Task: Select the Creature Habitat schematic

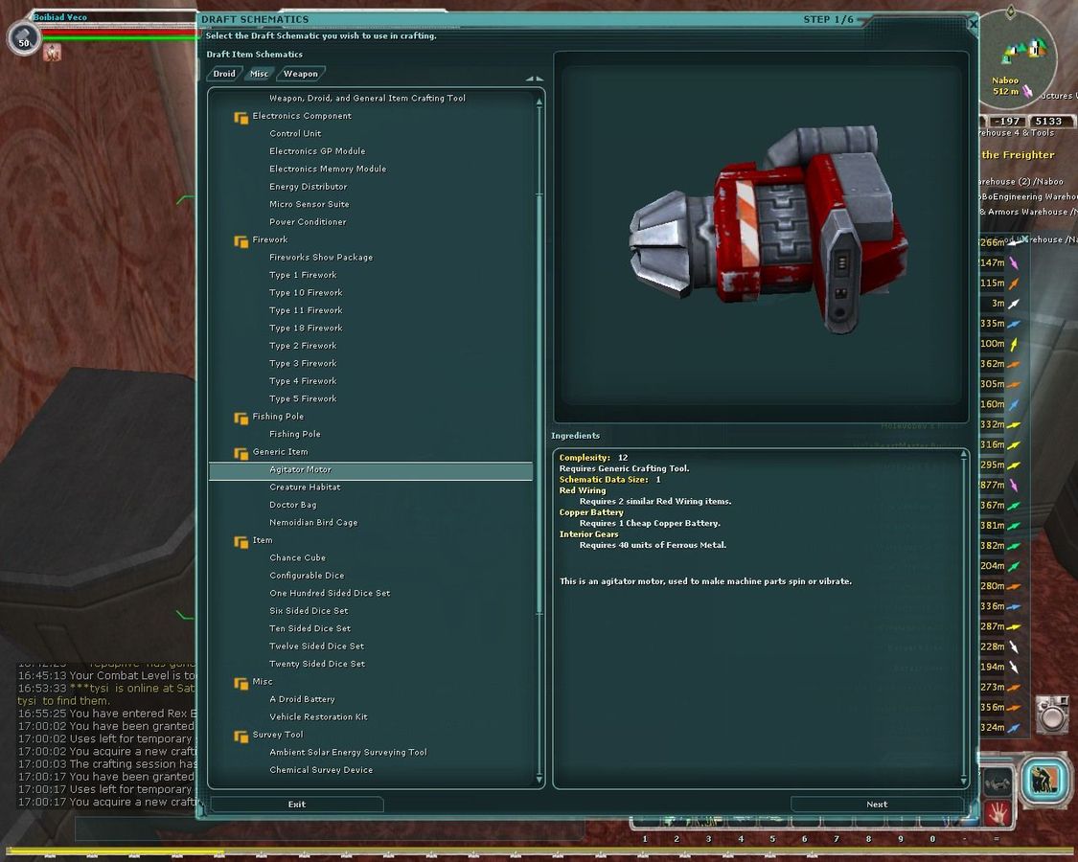Action: pyautogui.click(x=305, y=488)
